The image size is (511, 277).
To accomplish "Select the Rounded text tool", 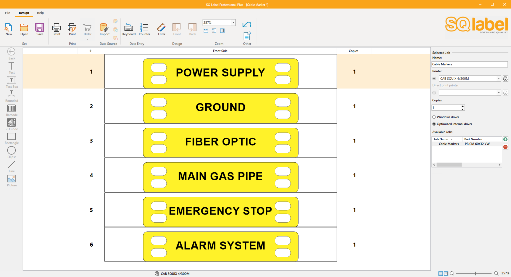I will tap(11, 94).
